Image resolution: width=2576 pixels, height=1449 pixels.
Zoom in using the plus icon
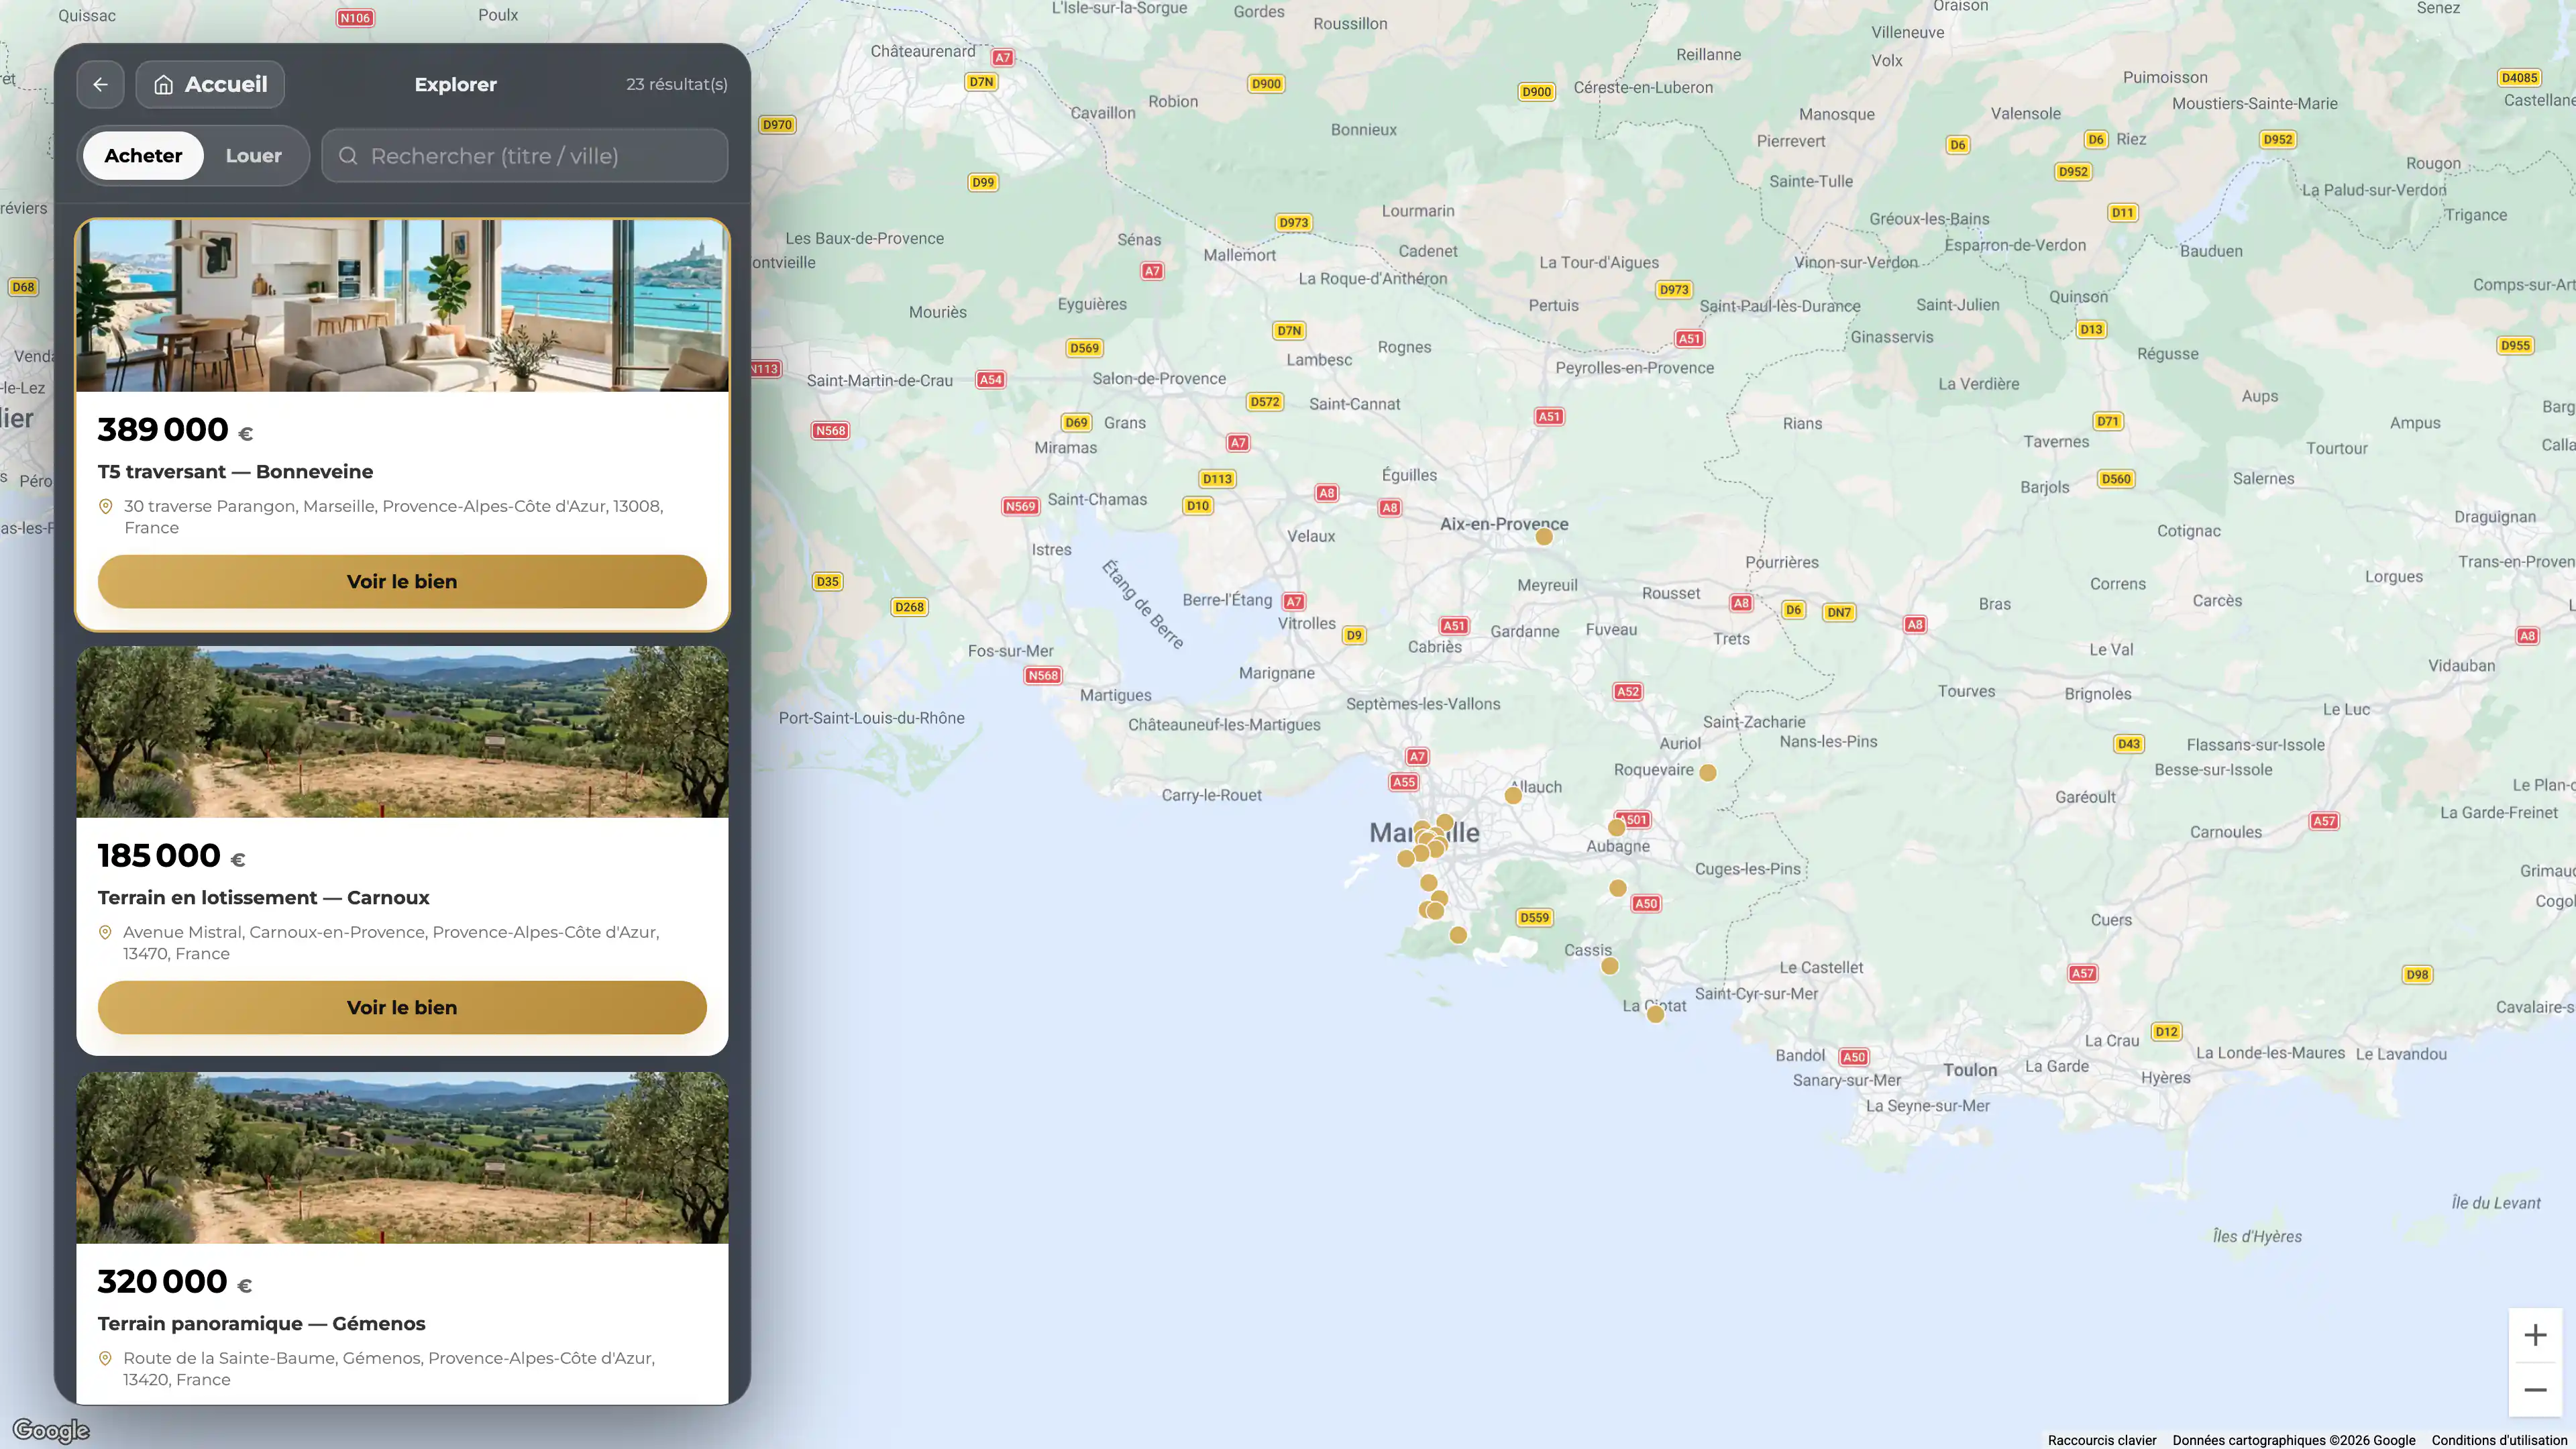[2536, 1334]
